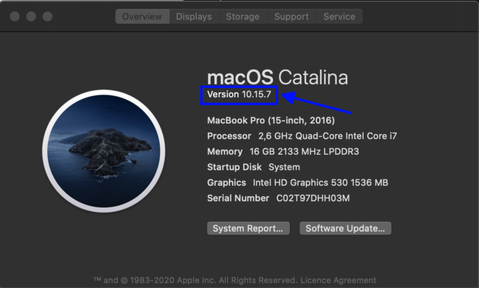Open the Storage tab
Viewport: 479px width, 288px height.
[x=243, y=16]
